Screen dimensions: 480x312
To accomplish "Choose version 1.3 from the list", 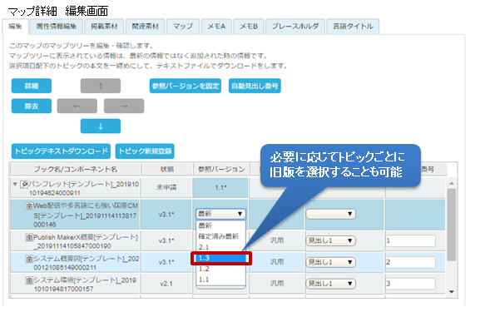I will [221, 258].
